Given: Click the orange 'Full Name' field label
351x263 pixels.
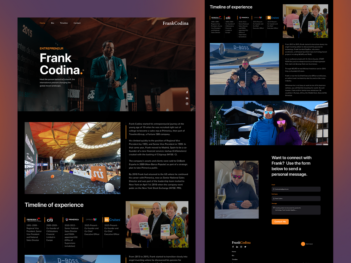Looking at the screenshot, I should click(x=275, y=194).
